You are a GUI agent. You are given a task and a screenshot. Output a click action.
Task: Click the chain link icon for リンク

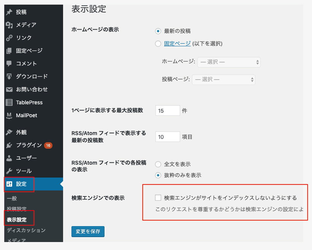(10, 38)
